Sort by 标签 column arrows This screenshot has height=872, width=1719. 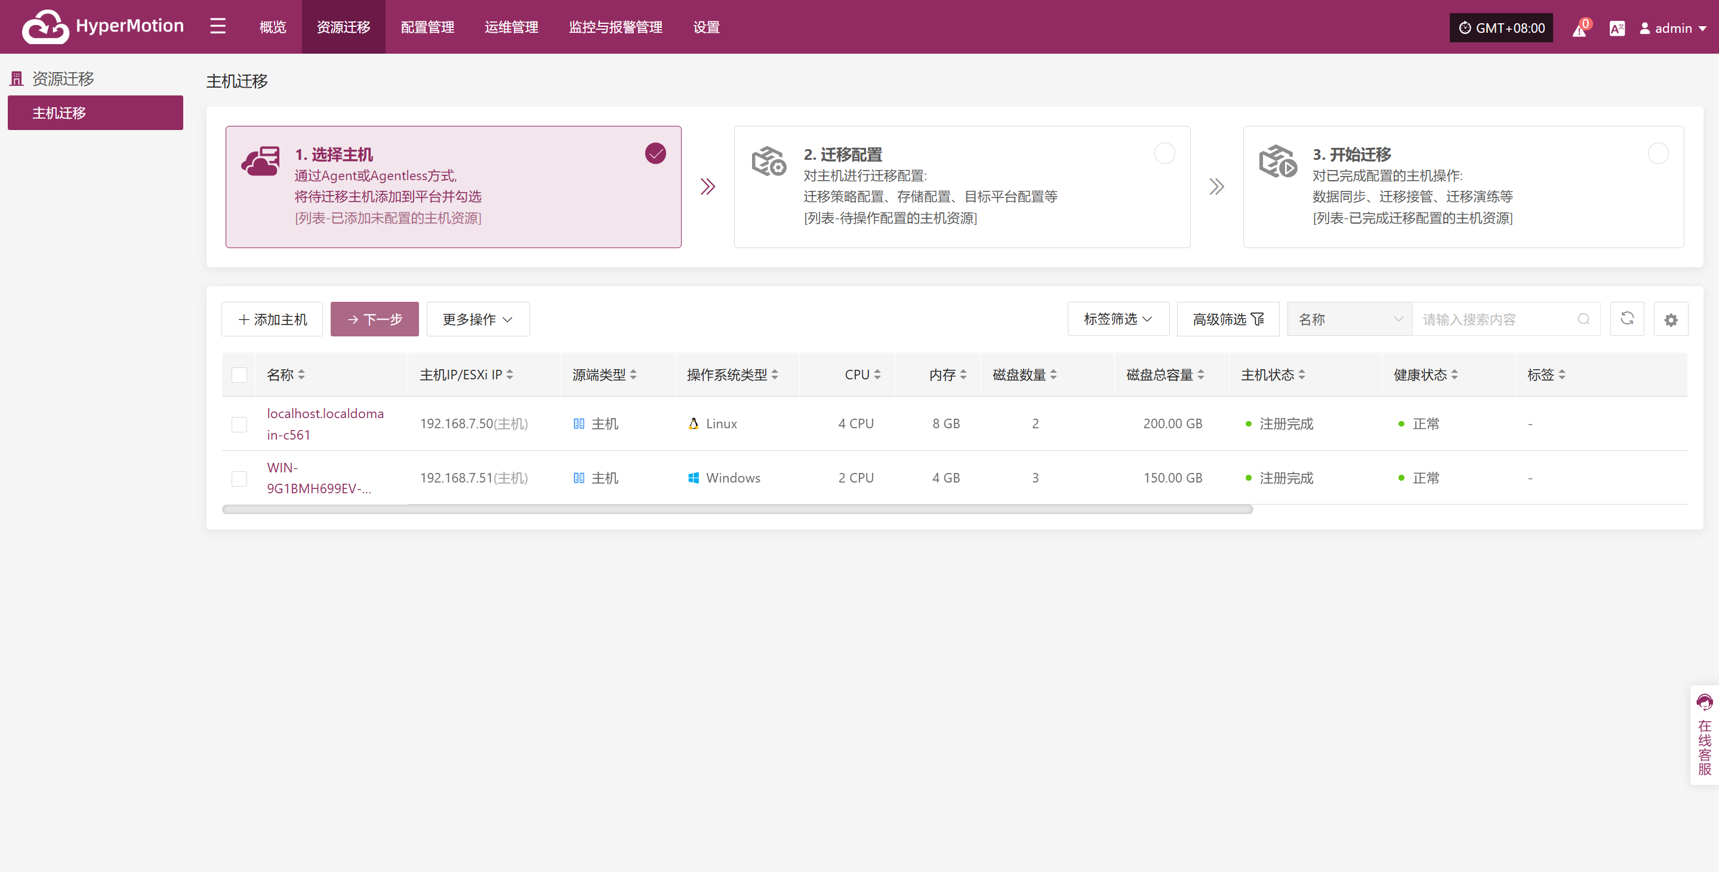coord(1562,375)
